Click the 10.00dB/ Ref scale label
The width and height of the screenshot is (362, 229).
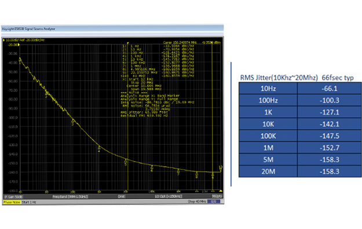[25, 40]
